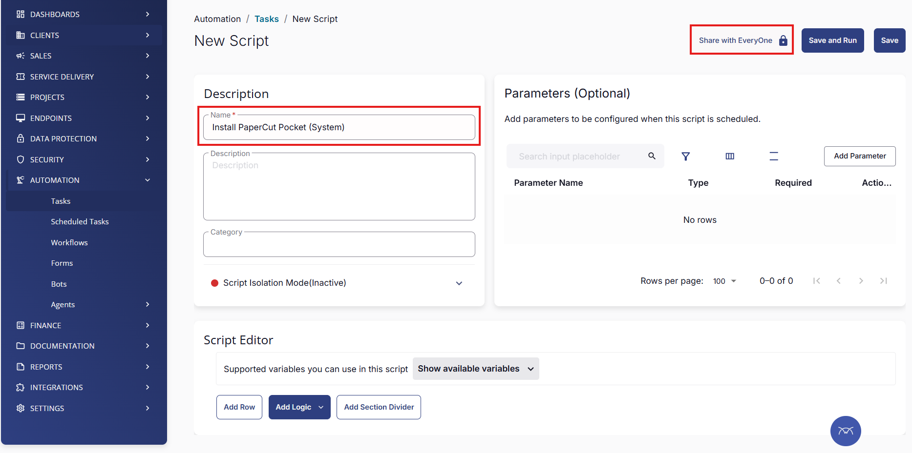This screenshot has width=912, height=453.
Task: Expand Script Isolation Mode section
Action: [x=459, y=283]
